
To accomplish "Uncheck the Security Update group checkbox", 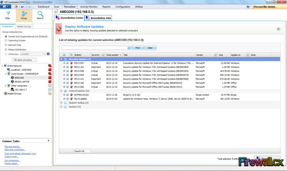I will (65, 59).
